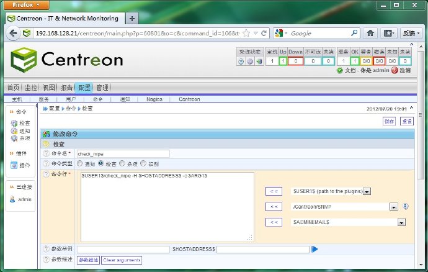Click help icon beside 命令行
The height and width of the screenshot is (272, 428).
pyautogui.click(x=47, y=174)
